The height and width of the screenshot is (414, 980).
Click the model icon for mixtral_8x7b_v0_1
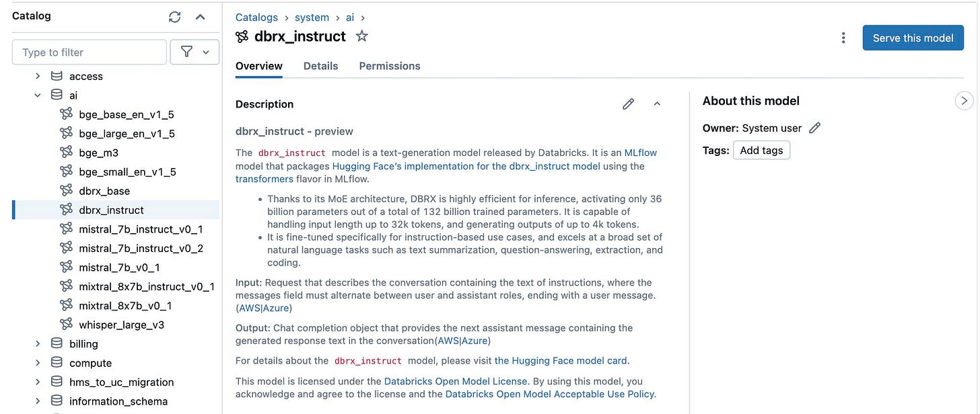[x=66, y=306]
